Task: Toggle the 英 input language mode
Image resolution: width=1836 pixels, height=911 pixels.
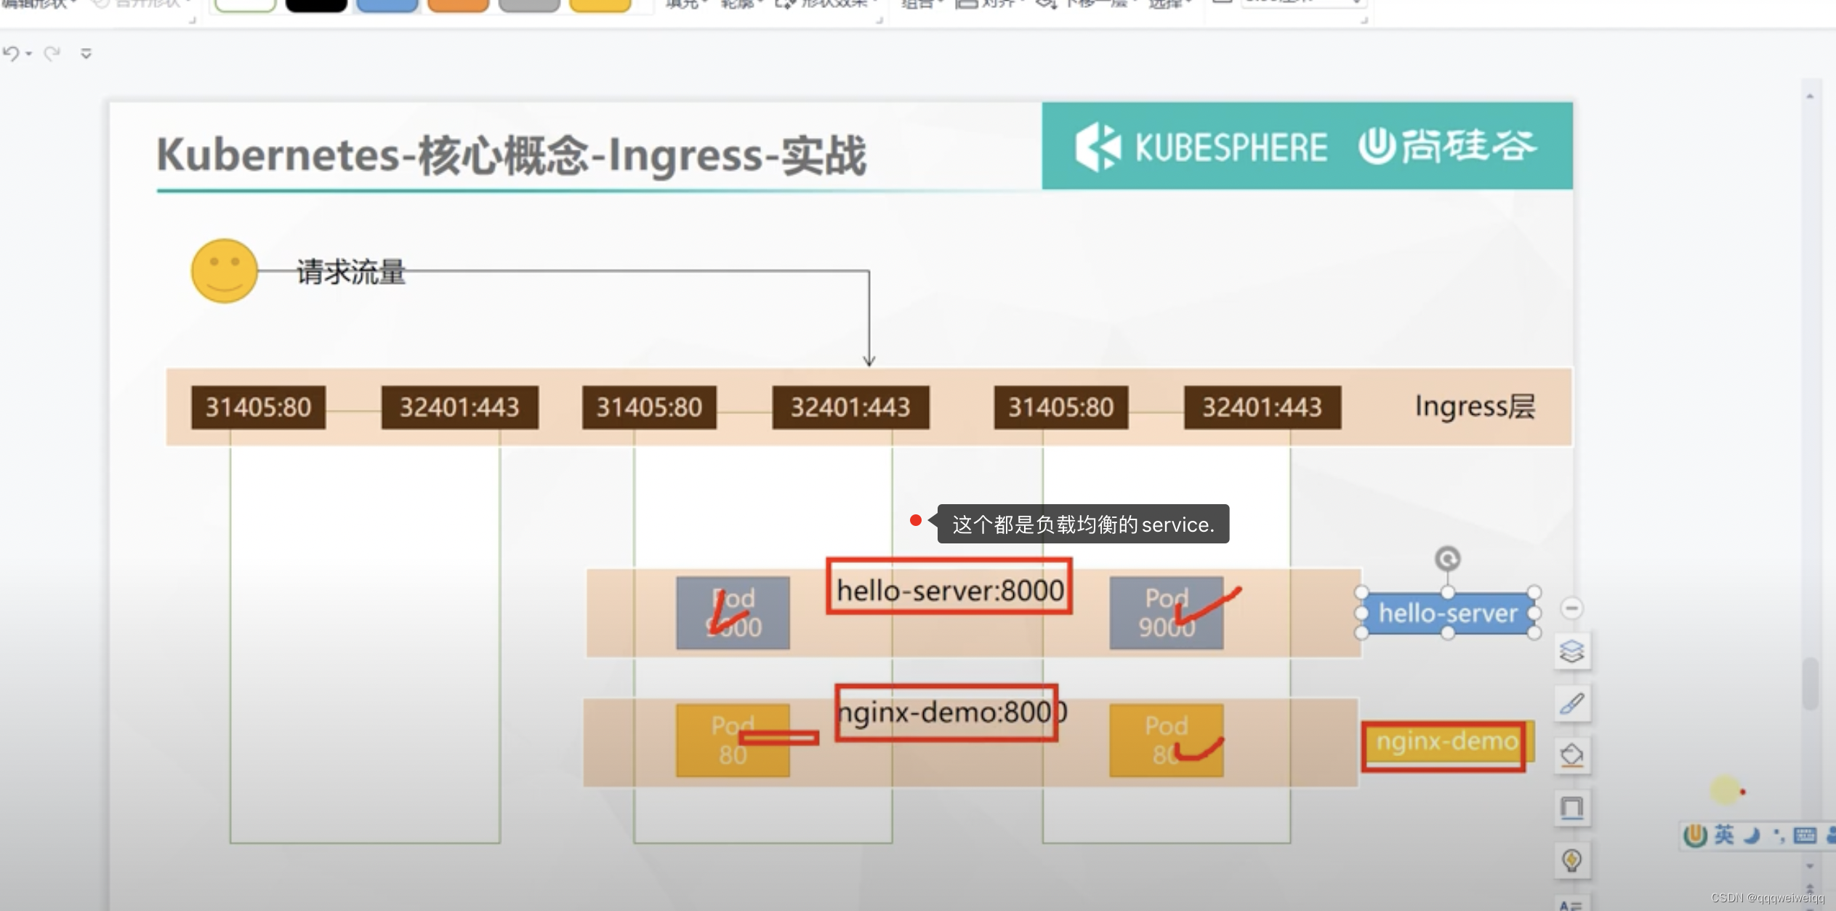Action: click(1724, 835)
